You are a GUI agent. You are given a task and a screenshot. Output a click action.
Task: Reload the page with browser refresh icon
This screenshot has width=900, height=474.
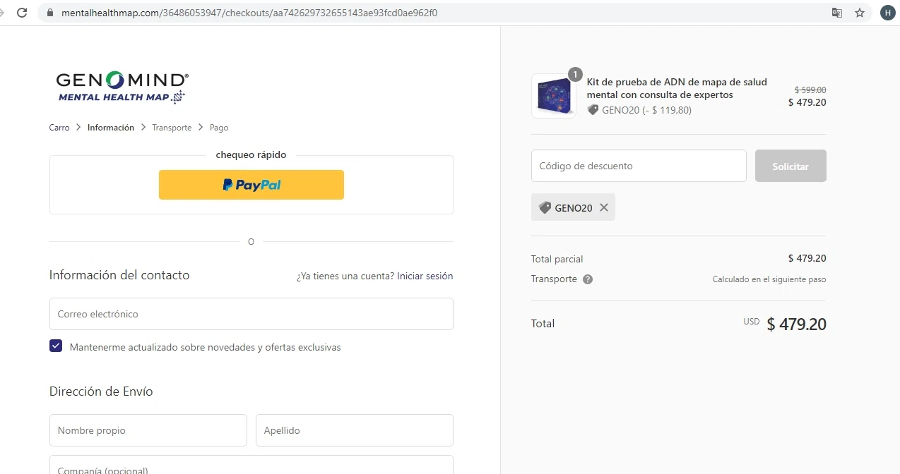[22, 13]
